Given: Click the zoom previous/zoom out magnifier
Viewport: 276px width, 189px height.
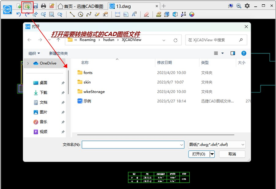Looking at the screenshot, I should click(60, 14).
